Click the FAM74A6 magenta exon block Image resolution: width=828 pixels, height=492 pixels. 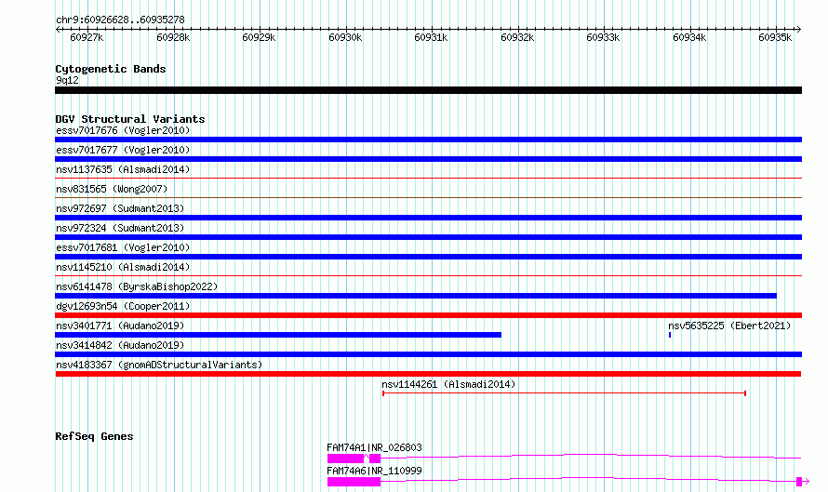[354, 482]
